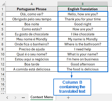Select row 7 header
The width and height of the screenshot is (112, 101).
tap(3, 39)
